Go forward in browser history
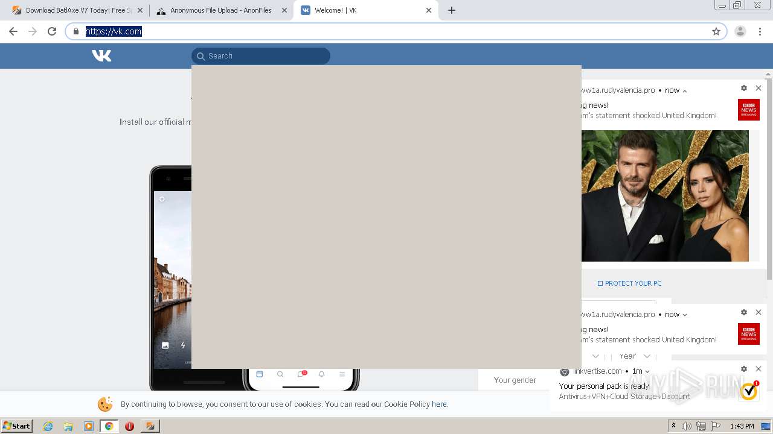The image size is (773, 434). coord(33,31)
